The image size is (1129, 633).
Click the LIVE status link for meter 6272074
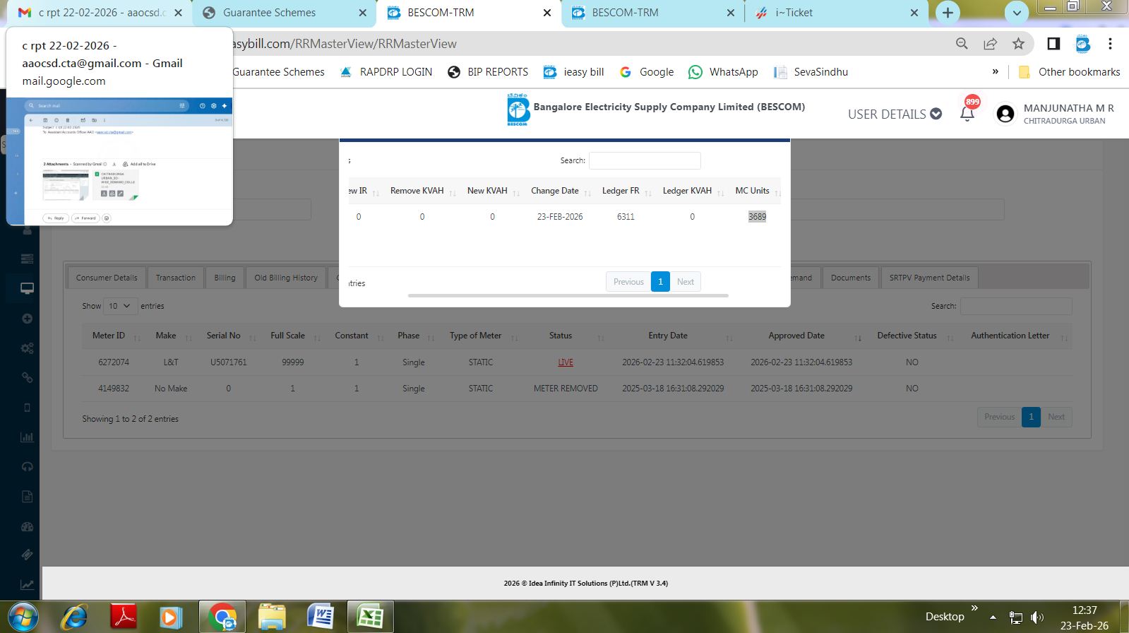(566, 362)
